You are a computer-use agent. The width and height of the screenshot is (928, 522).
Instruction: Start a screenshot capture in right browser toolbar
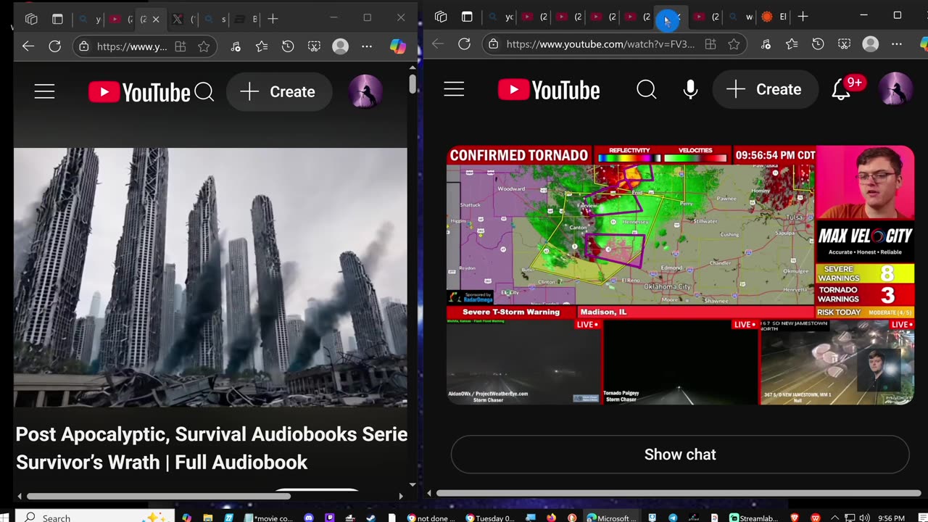click(844, 44)
